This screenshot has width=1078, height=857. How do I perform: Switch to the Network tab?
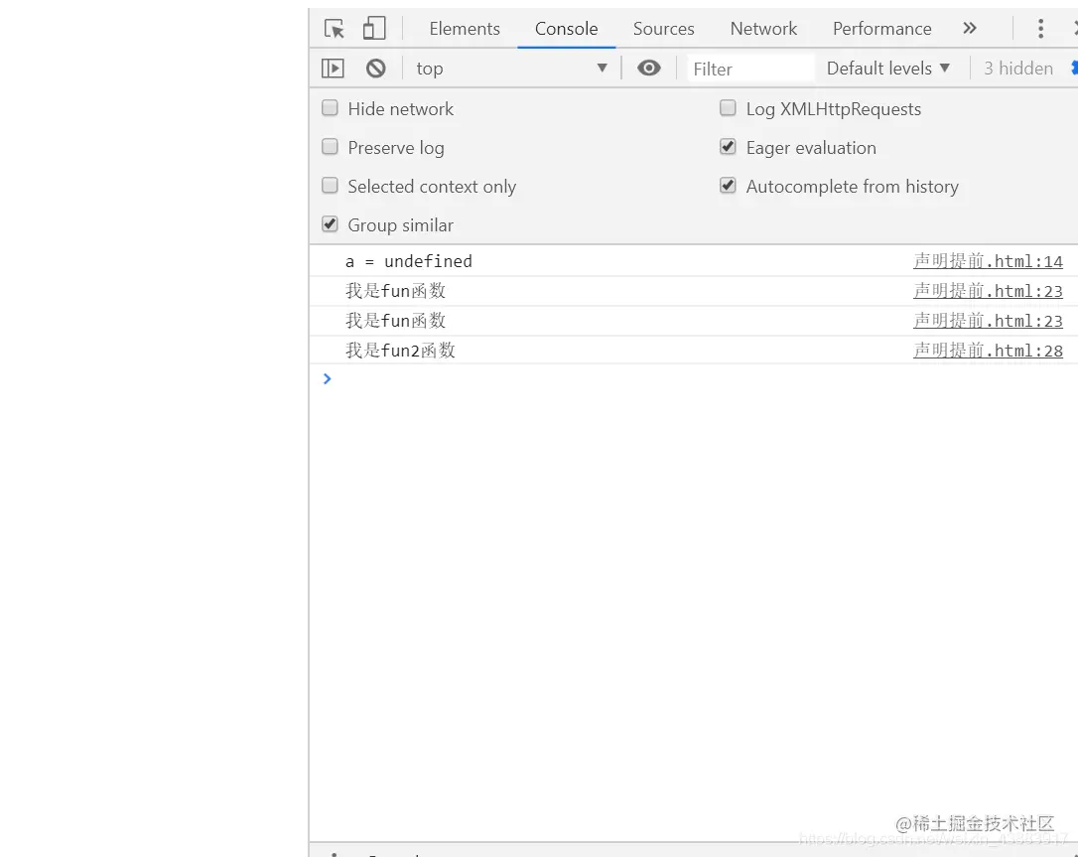pyautogui.click(x=763, y=28)
